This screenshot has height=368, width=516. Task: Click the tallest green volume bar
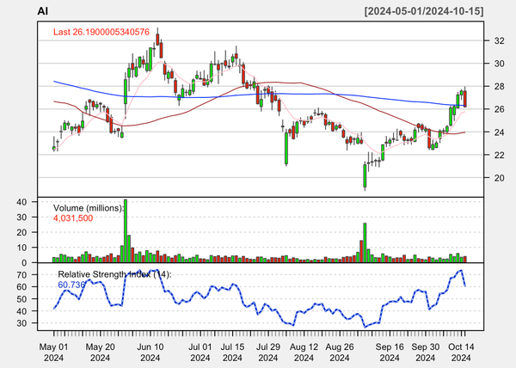[126, 230]
